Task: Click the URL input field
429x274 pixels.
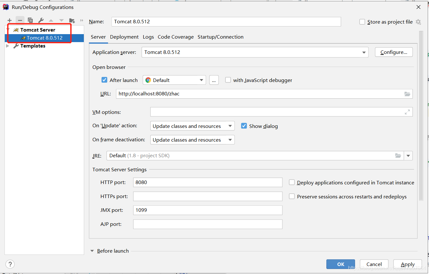Action: point(264,94)
